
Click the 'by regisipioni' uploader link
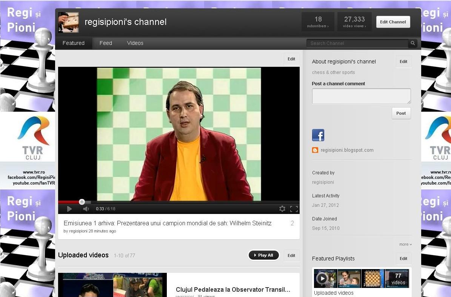click(x=75, y=231)
